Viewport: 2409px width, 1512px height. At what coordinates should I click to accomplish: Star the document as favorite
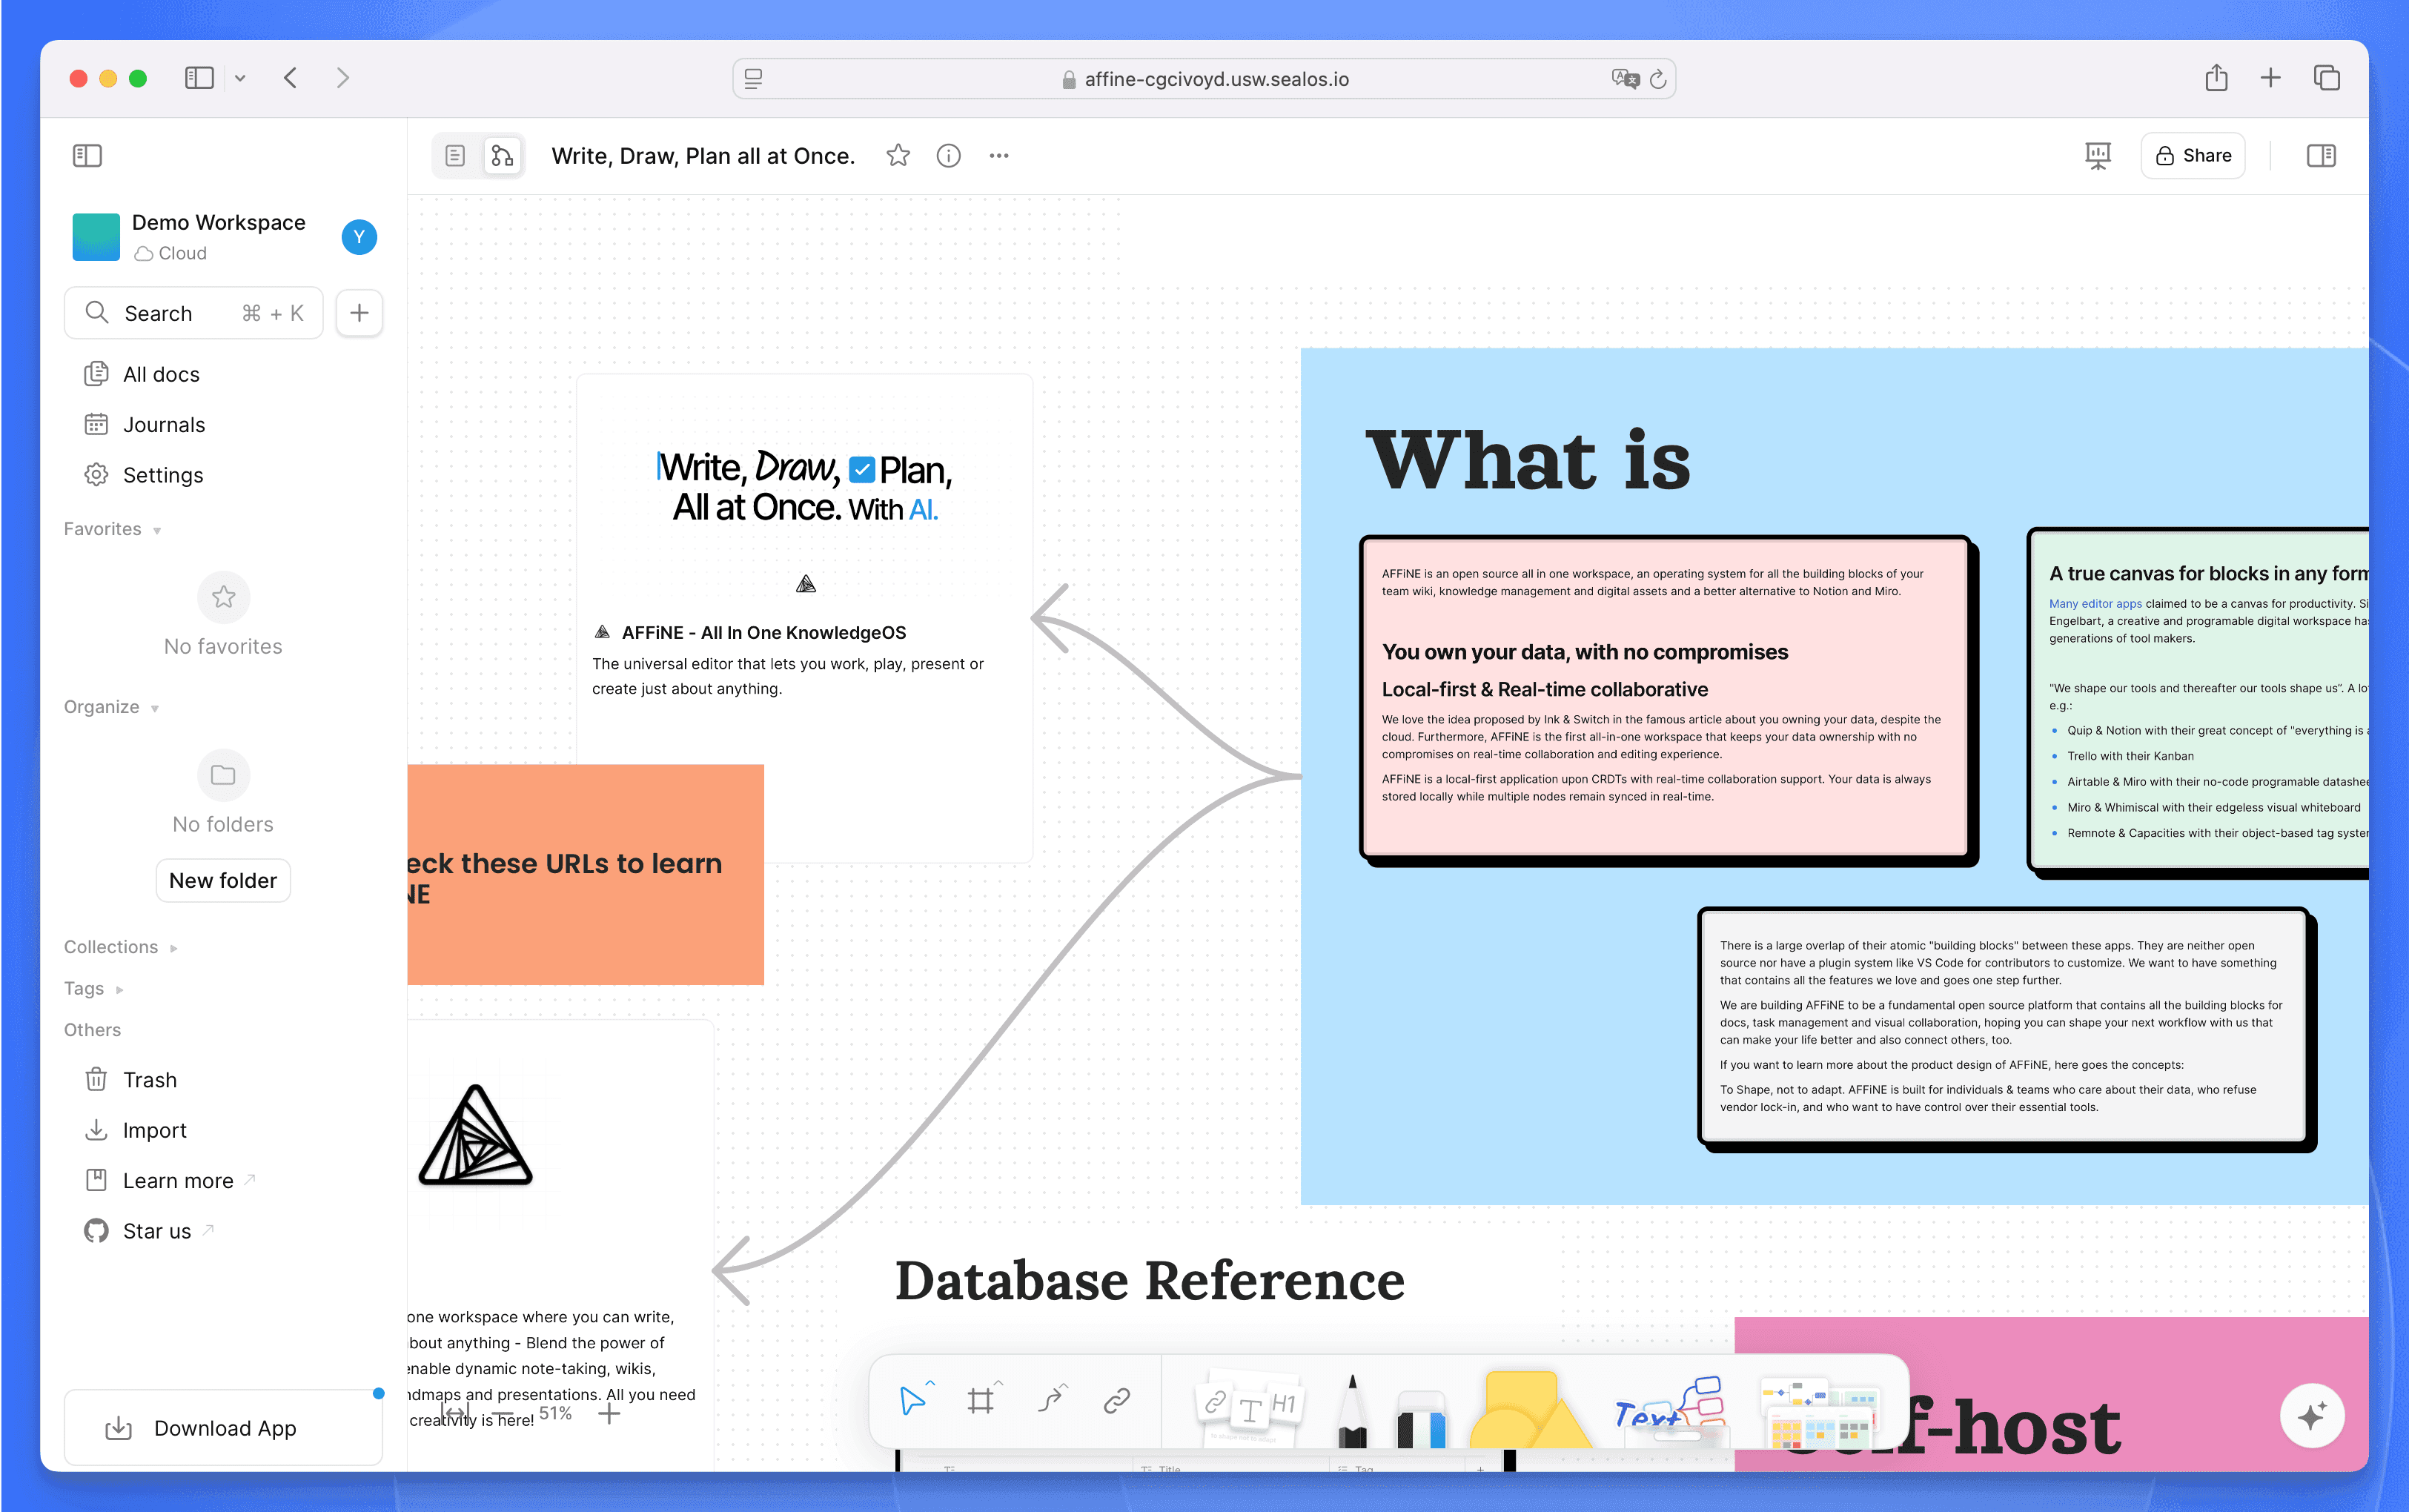897,155
